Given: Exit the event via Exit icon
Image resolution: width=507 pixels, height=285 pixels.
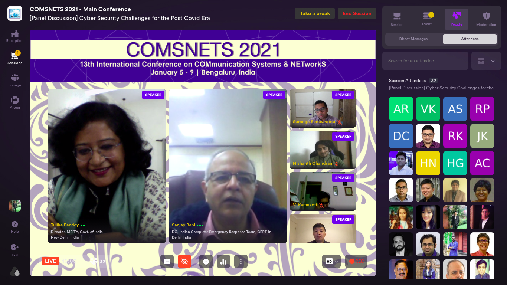Looking at the screenshot, I should click(15, 249).
